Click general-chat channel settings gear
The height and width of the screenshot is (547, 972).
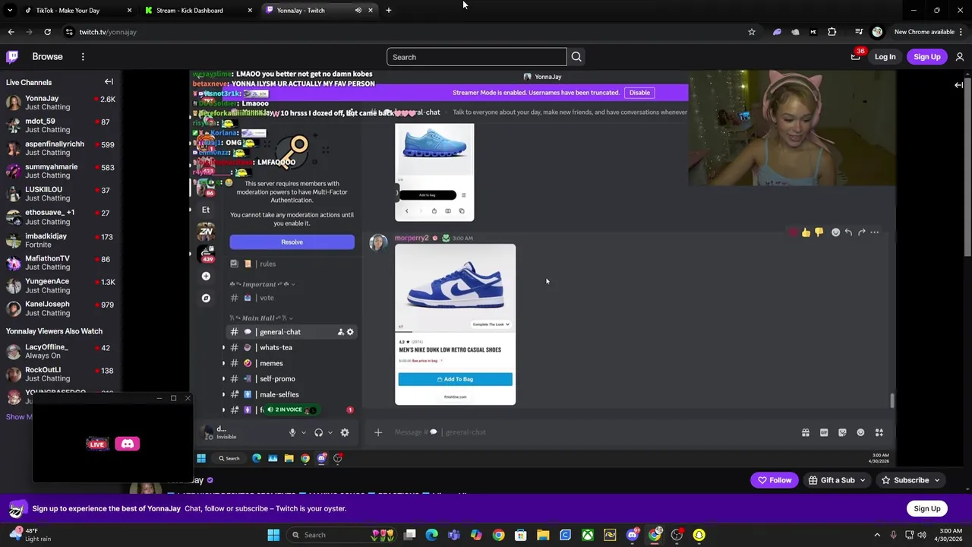point(350,332)
